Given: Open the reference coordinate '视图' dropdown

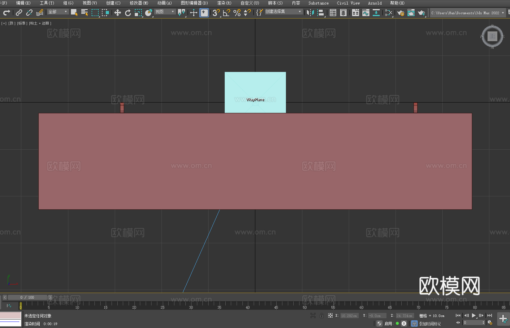Looking at the screenshot, I should click(x=165, y=12).
